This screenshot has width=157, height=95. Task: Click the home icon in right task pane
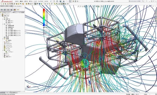[156, 11]
